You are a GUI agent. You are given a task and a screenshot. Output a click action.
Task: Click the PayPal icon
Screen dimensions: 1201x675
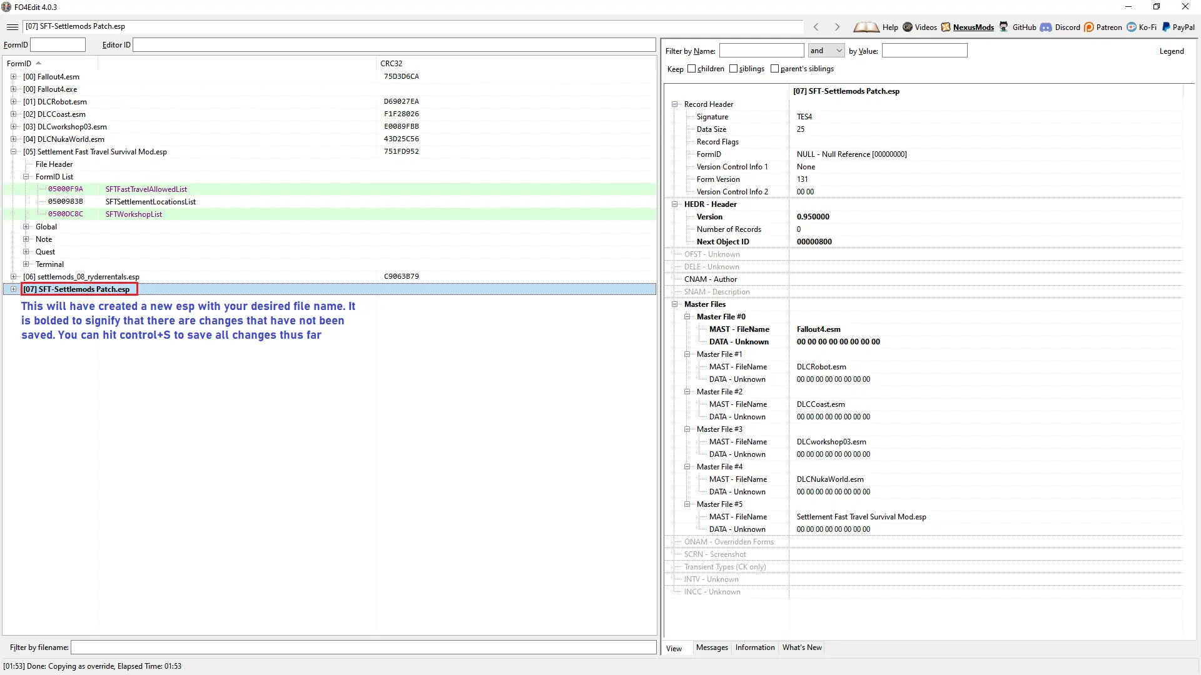1166,27
